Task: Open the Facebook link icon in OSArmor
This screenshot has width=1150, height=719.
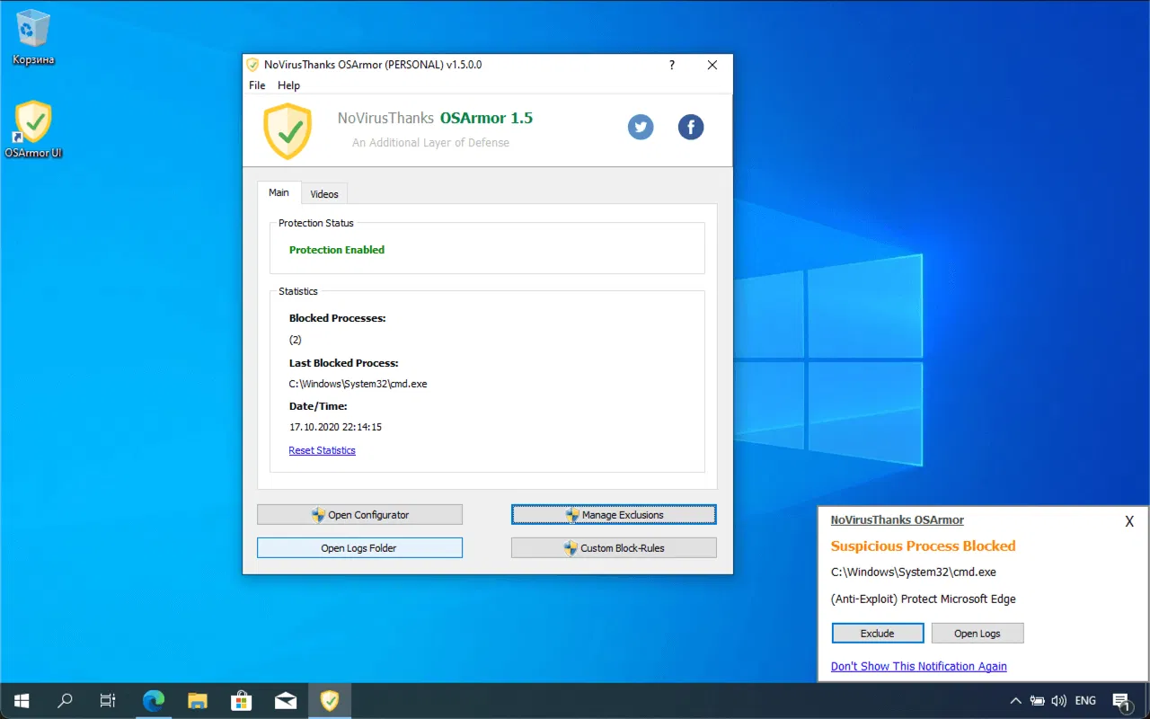Action: tap(690, 128)
